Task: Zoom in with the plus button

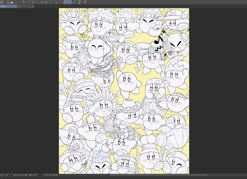Action: pos(23,175)
